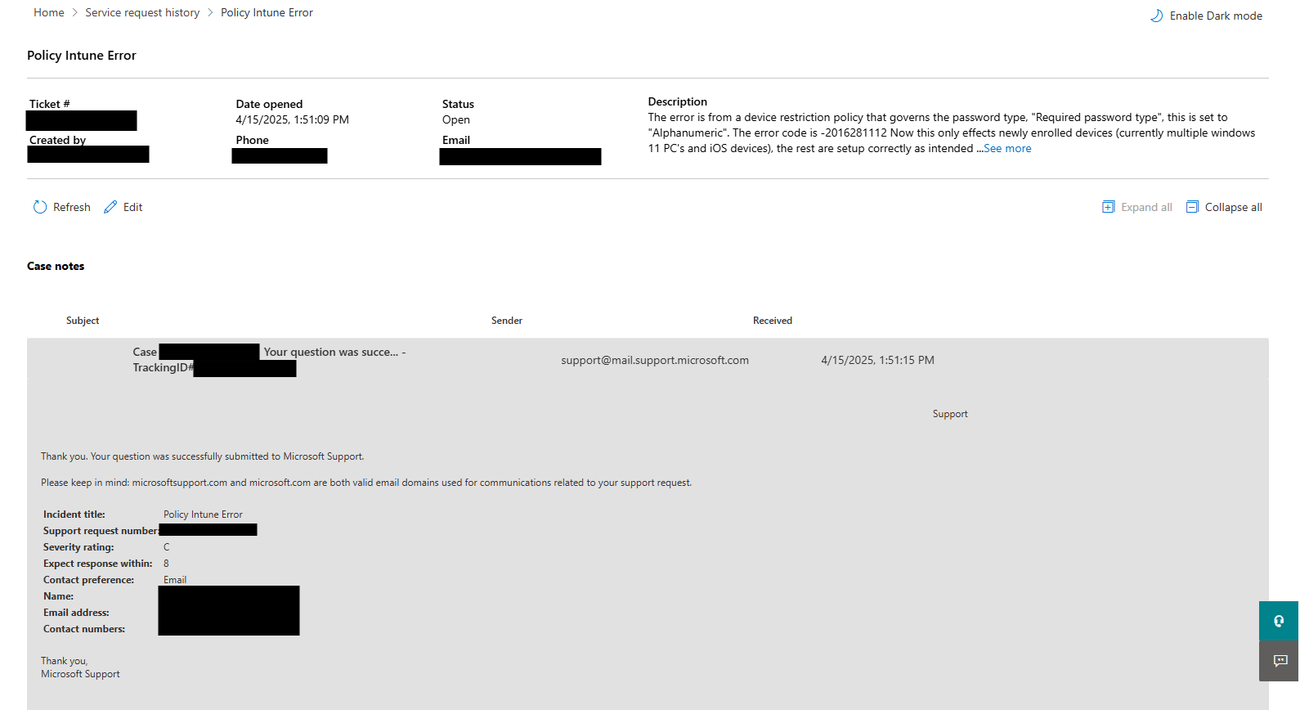Enable Dark mode toggle text
1300x710 pixels.
[1216, 16]
